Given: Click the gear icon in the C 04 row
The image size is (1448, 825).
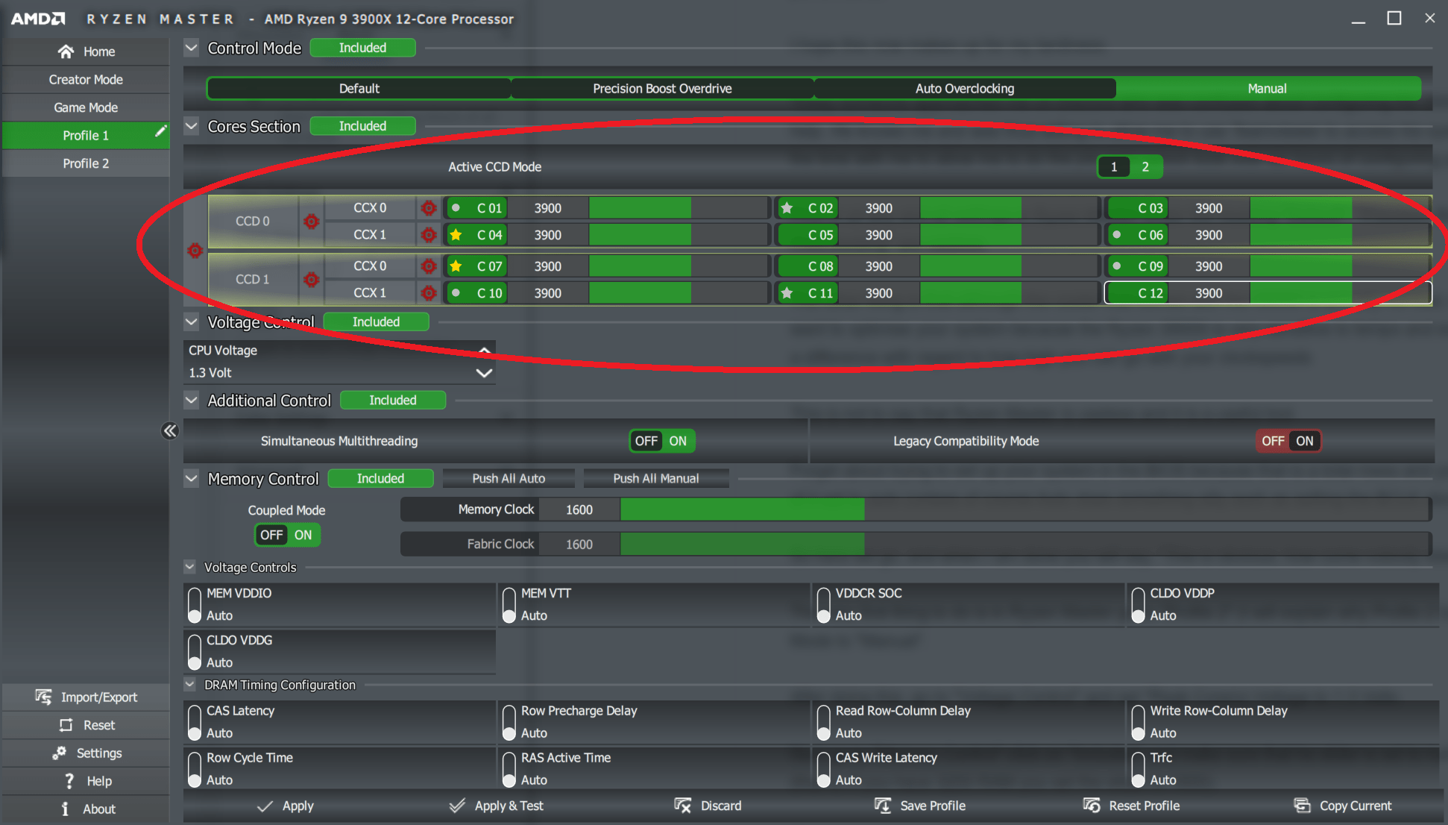Looking at the screenshot, I should pyautogui.click(x=429, y=235).
